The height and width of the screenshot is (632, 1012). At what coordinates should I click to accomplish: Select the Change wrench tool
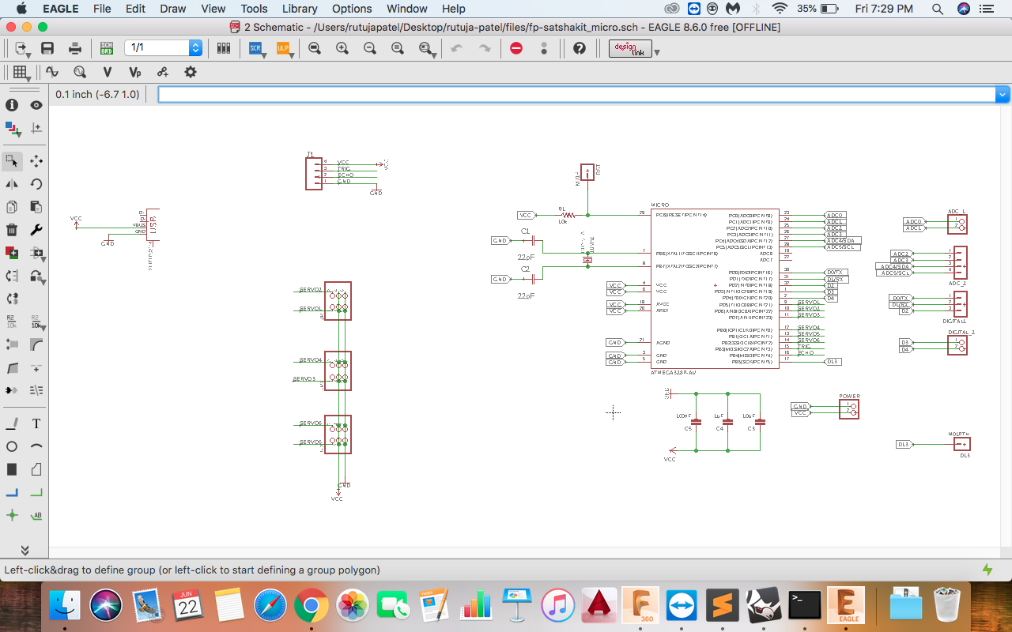(x=36, y=230)
